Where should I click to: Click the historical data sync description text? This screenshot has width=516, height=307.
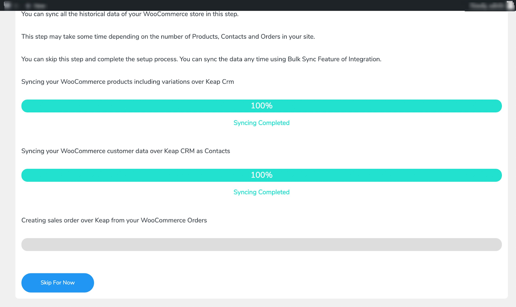pyautogui.click(x=130, y=14)
